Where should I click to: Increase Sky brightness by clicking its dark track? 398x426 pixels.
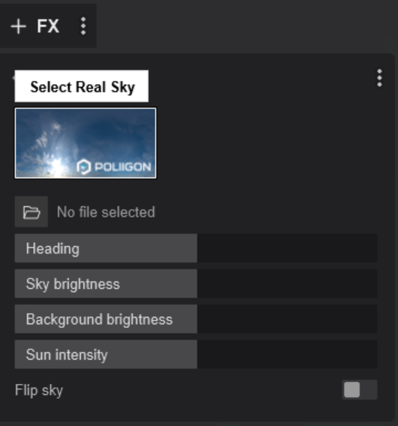pos(287,283)
